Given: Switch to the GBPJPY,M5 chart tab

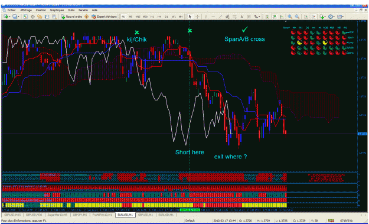Looking at the screenshot, I should click(80, 215).
